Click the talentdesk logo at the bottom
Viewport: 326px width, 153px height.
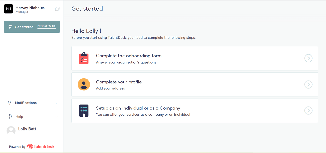point(40,146)
